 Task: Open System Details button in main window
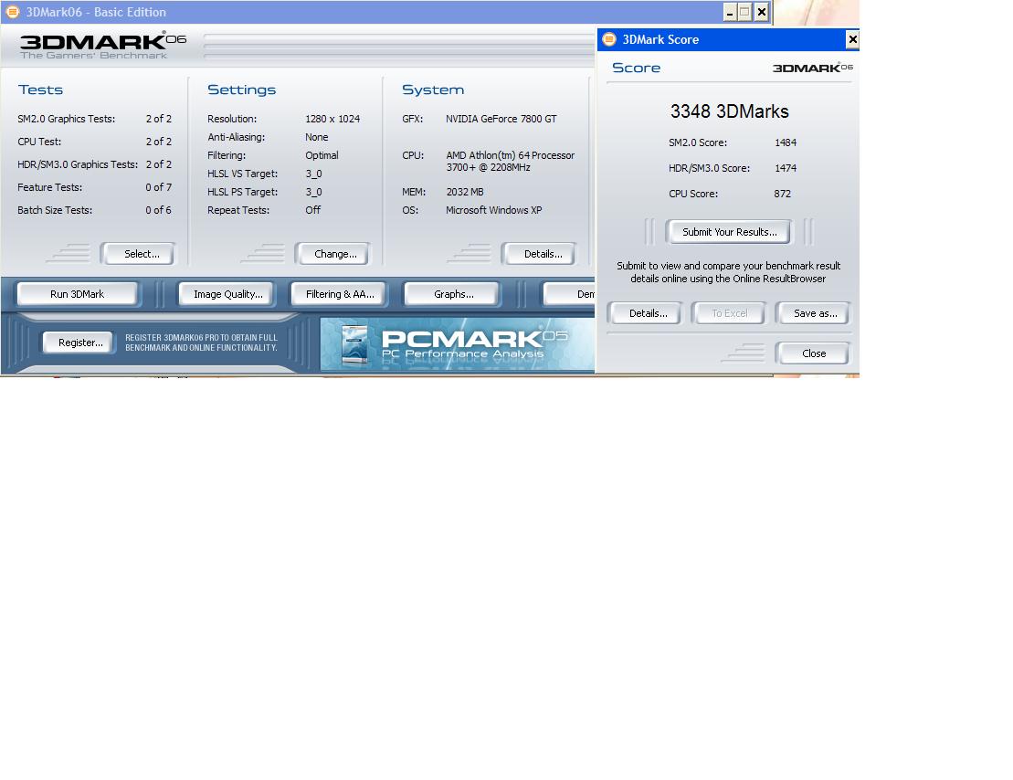(539, 254)
